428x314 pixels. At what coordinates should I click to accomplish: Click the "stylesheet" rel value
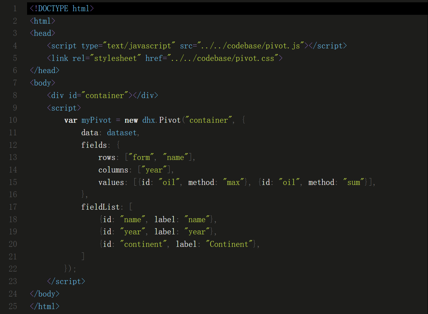115,58
